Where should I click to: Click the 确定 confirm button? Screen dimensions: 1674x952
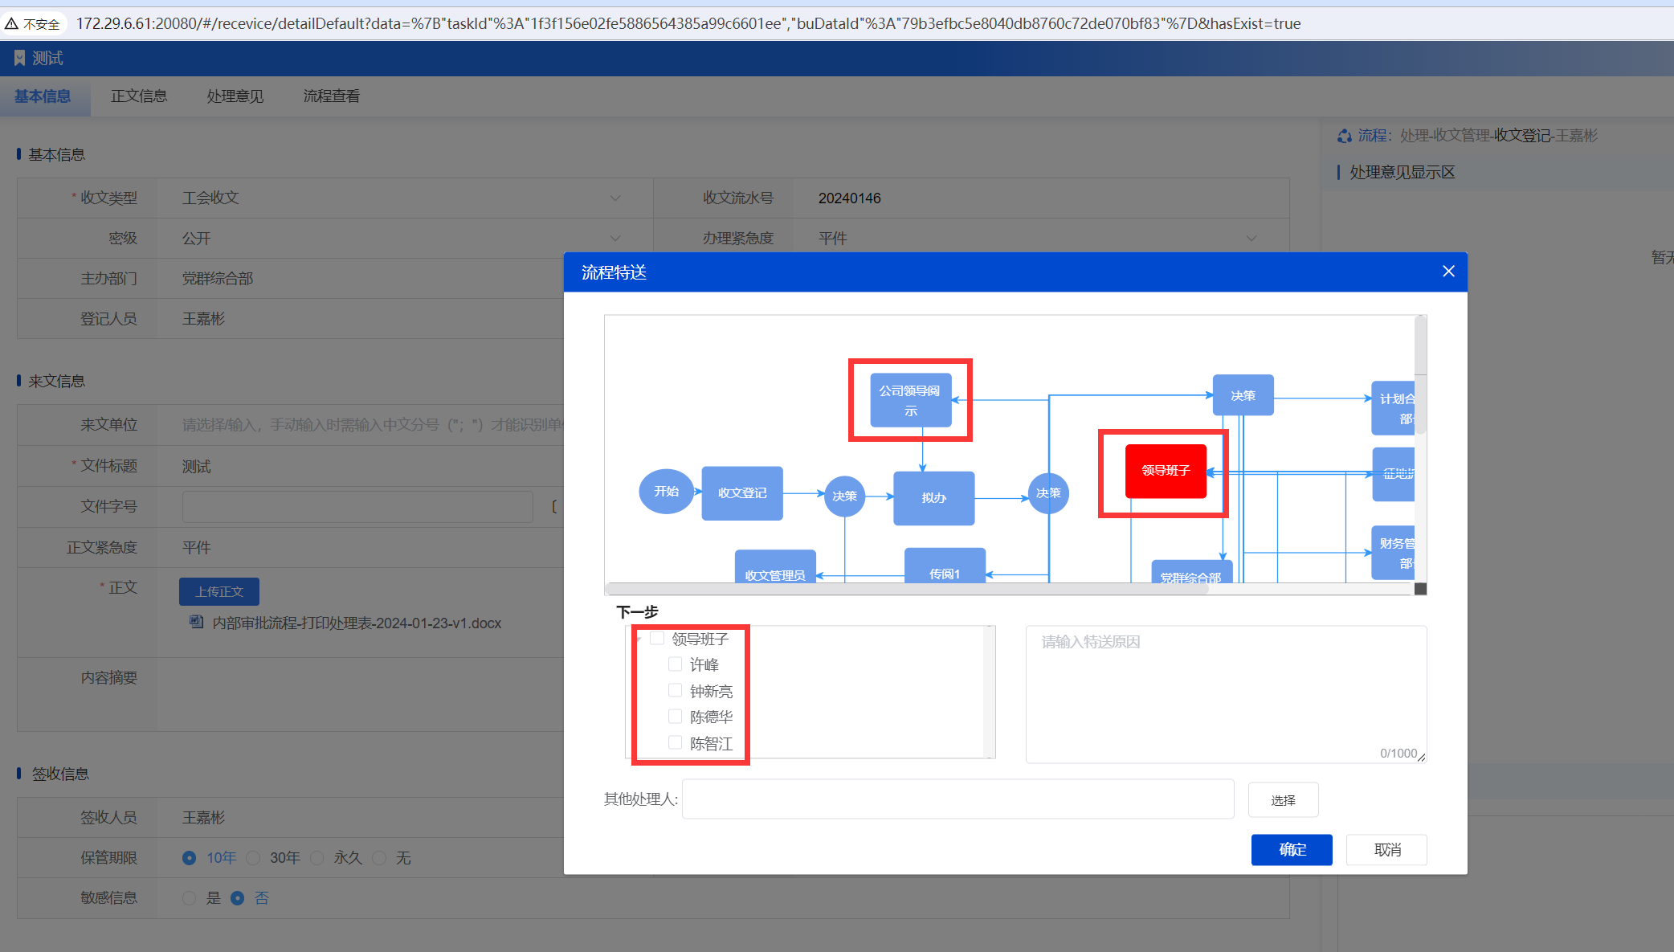(1291, 850)
